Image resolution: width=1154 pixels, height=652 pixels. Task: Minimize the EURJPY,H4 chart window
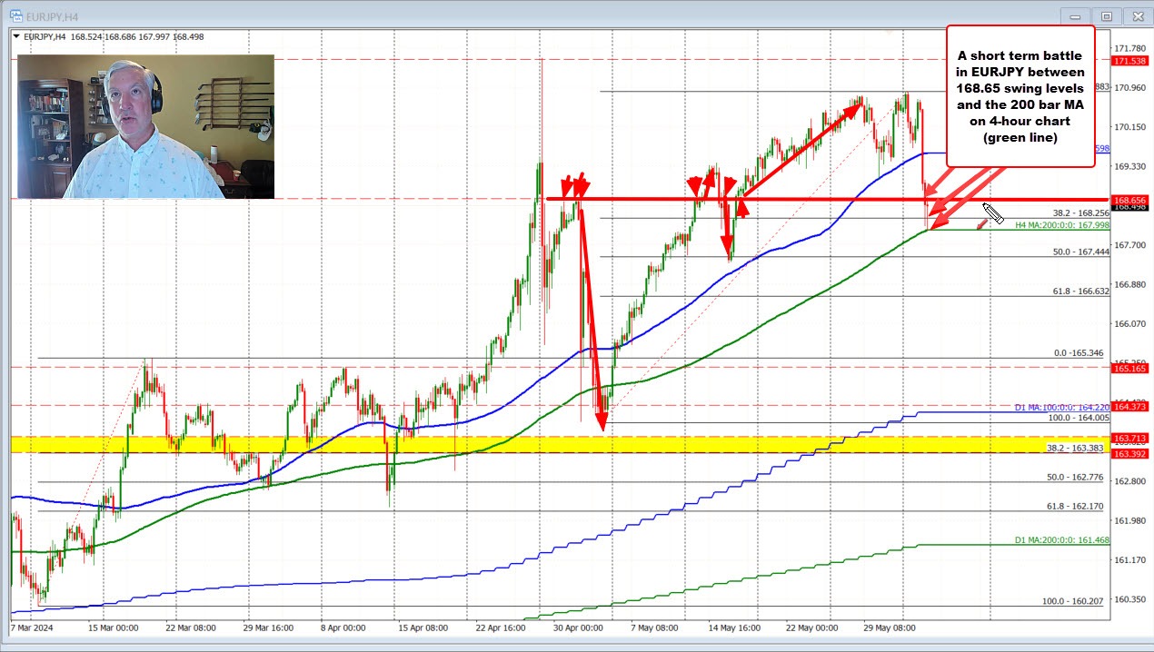(x=1074, y=15)
